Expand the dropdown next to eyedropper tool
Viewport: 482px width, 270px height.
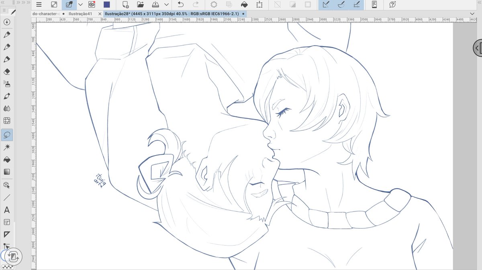(x=80, y=5)
